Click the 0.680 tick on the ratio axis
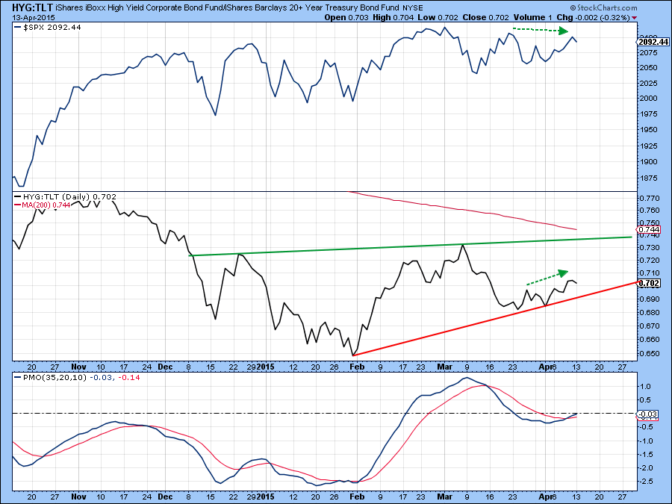Viewport: 672px width, 504px height. (649, 312)
